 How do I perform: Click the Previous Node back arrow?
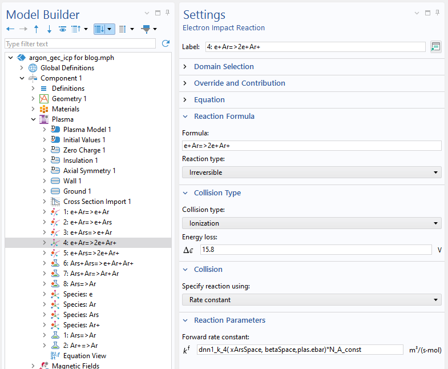[x=10, y=29]
